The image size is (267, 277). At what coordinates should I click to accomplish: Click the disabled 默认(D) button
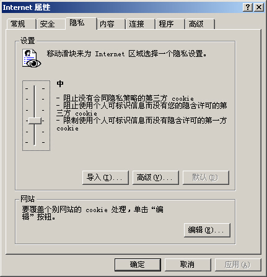pyautogui.click(x=206, y=177)
